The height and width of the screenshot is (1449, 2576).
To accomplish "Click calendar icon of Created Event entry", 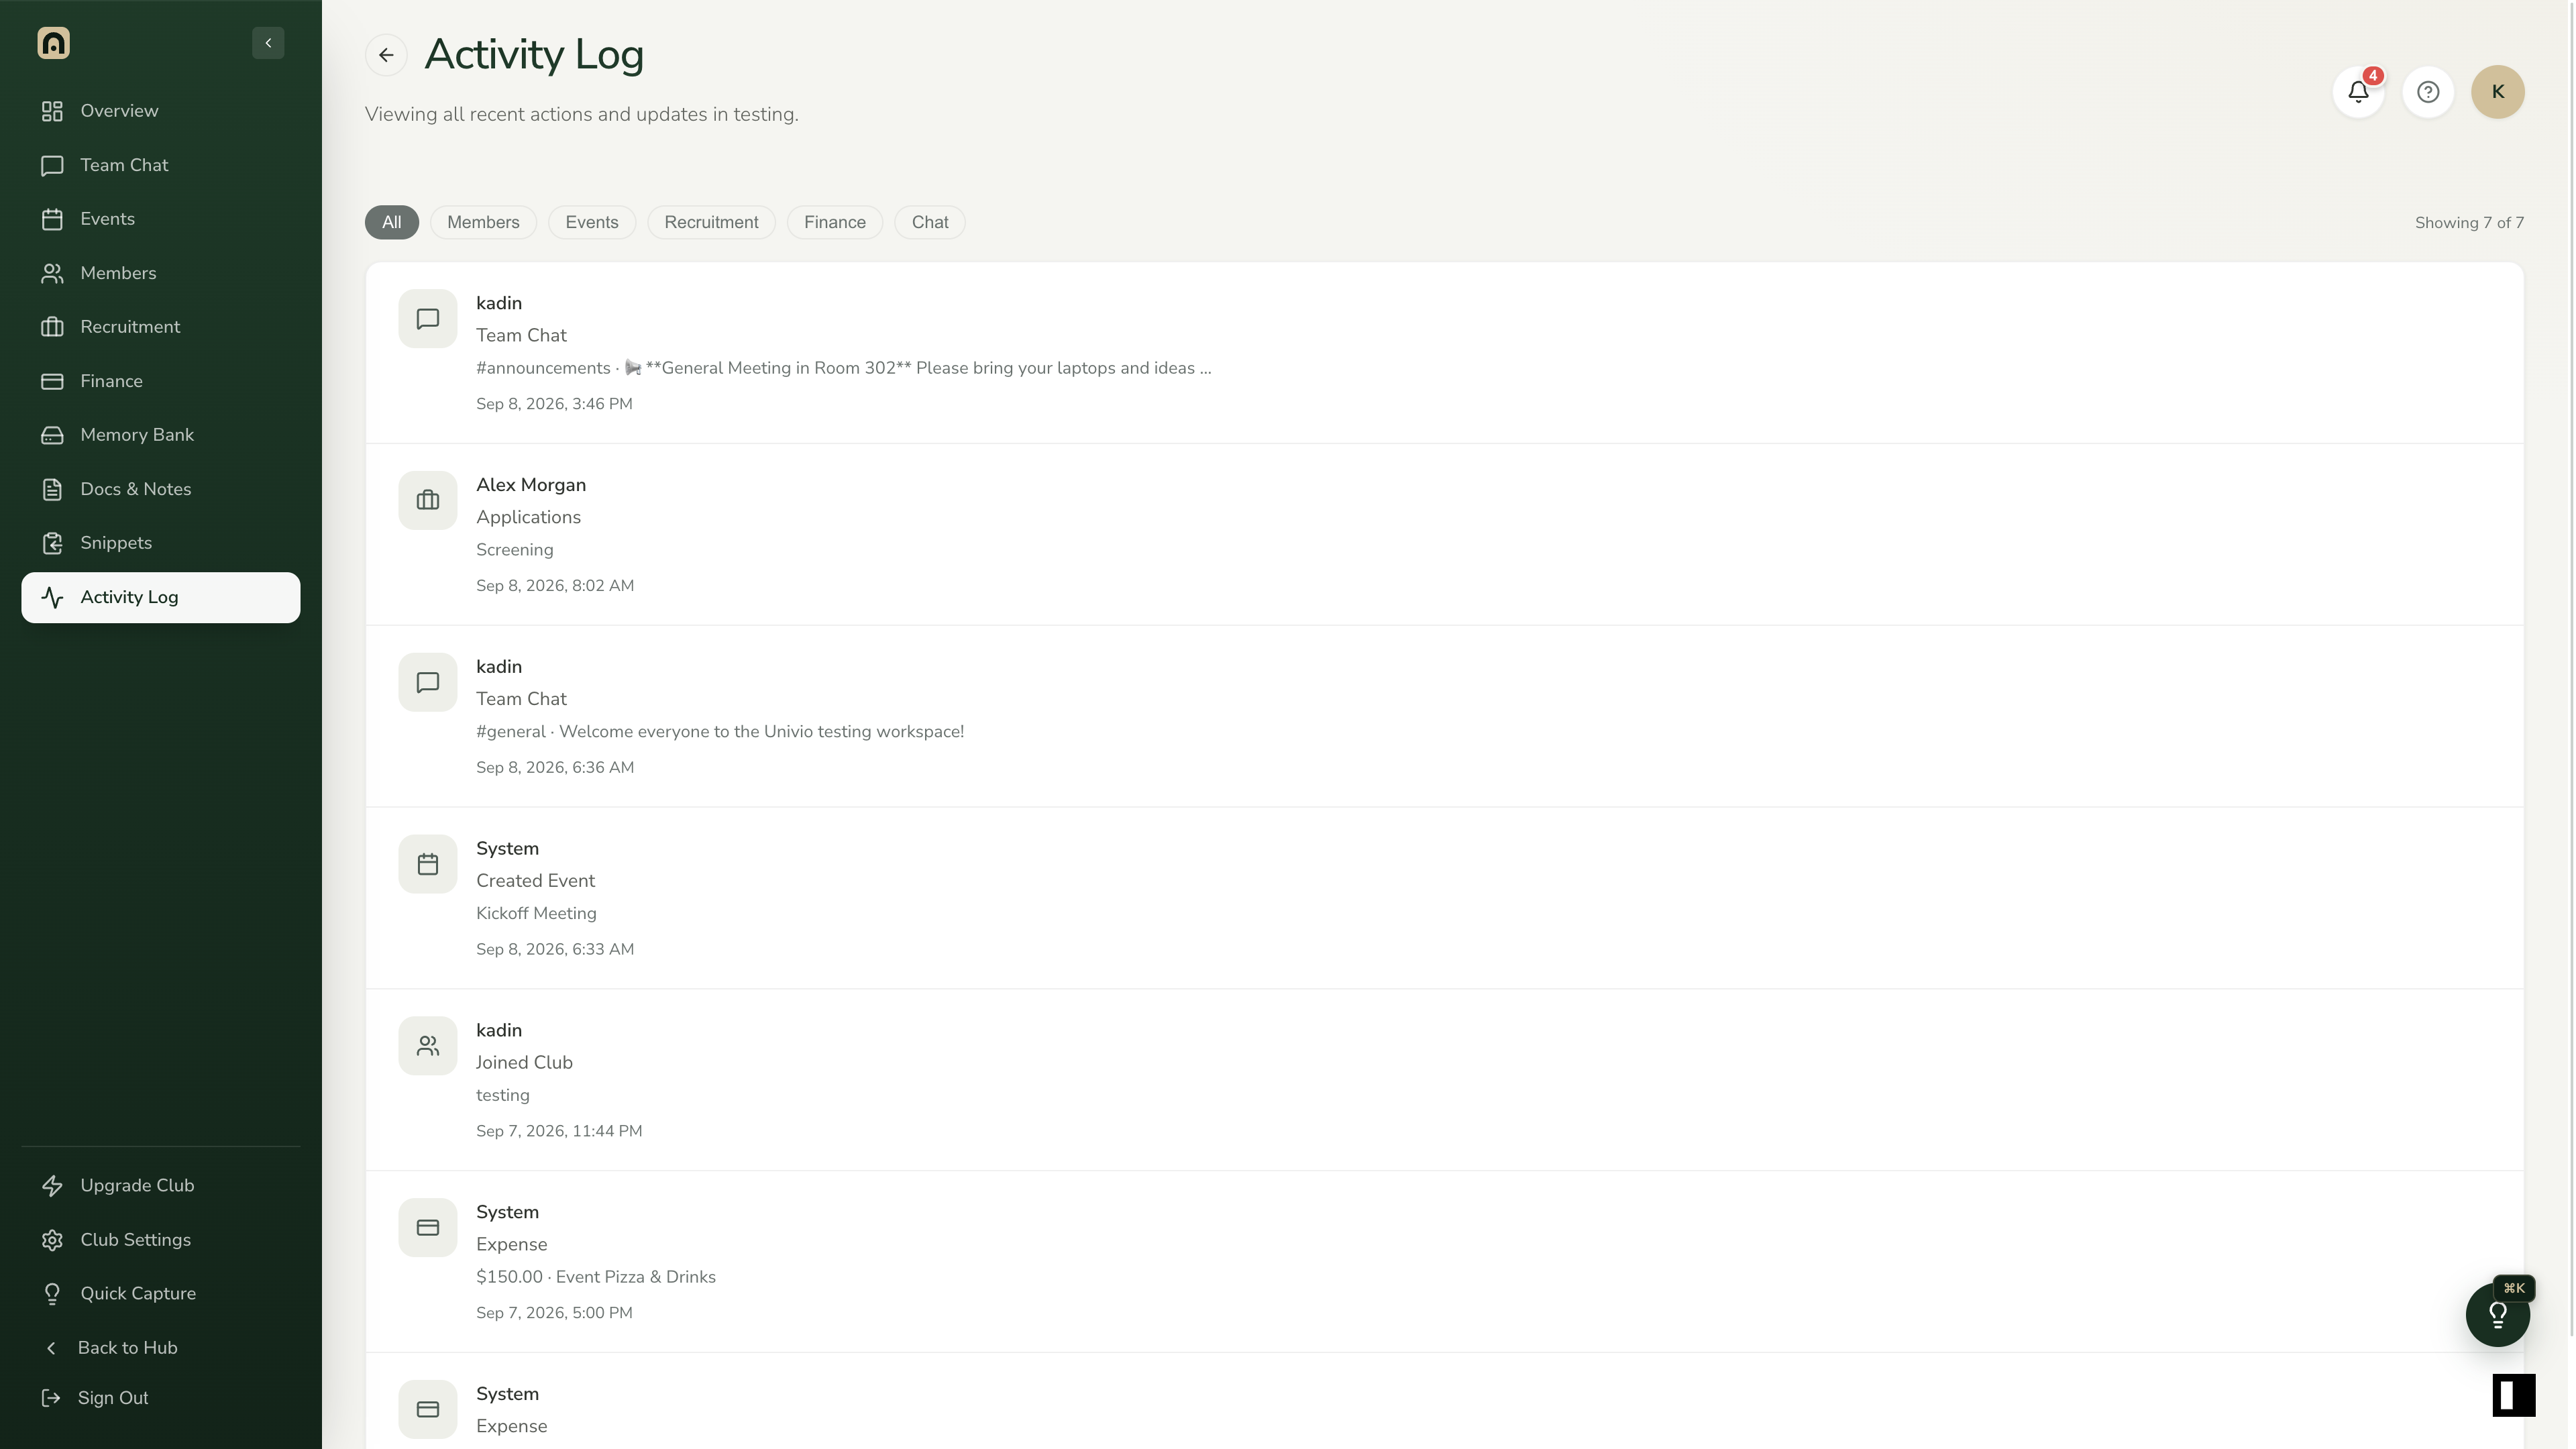I will [x=428, y=865].
